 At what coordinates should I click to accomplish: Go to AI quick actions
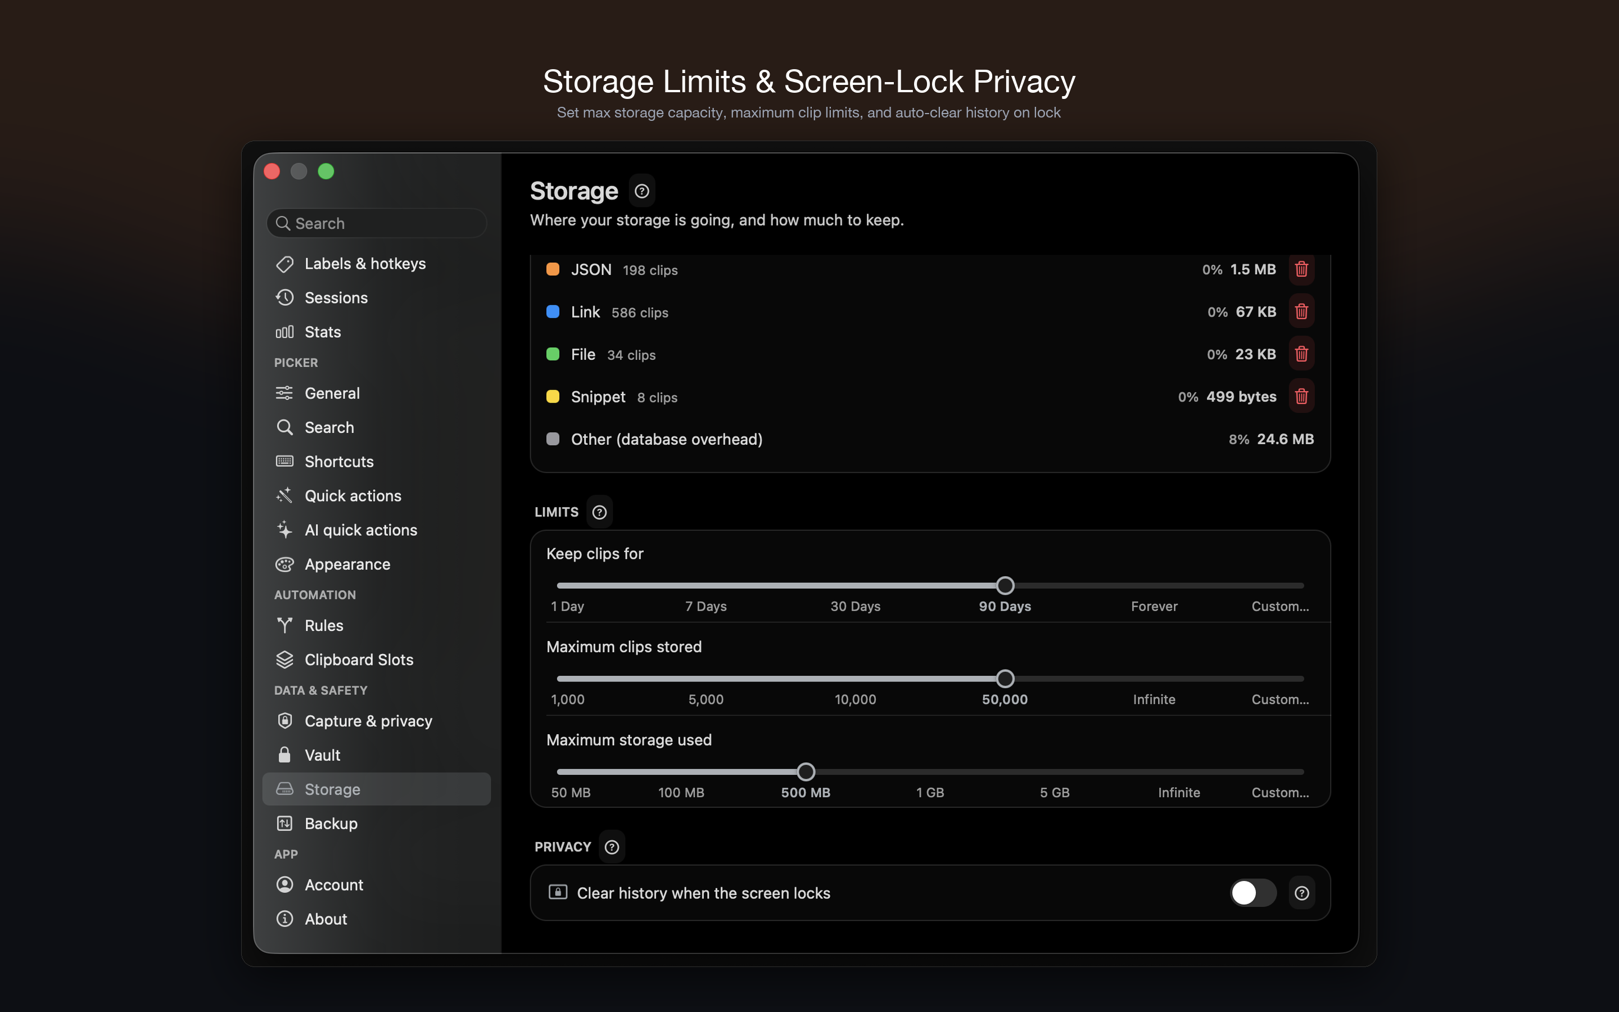tap(376, 530)
